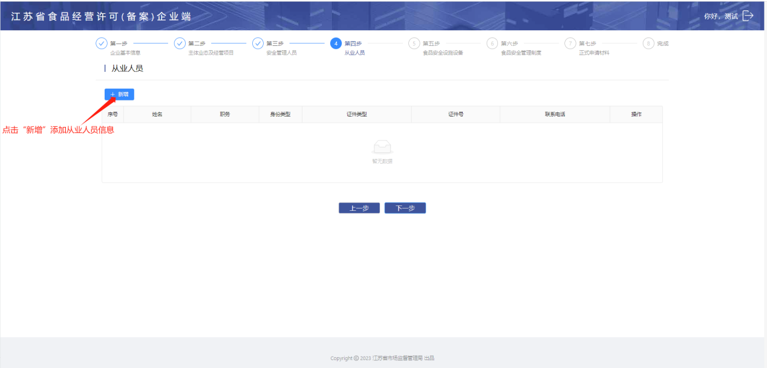This screenshot has height=368, width=767.
Task: Click the step 7 number circle
Action: (x=570, y=44)
